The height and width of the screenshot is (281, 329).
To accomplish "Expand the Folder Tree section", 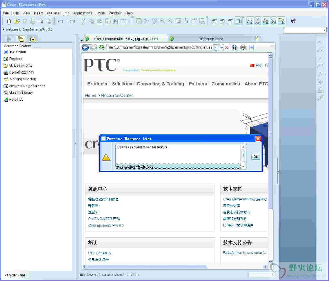I will [15, 275].
